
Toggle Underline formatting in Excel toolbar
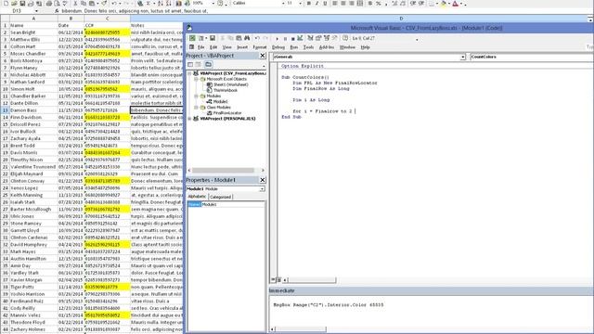325,4
